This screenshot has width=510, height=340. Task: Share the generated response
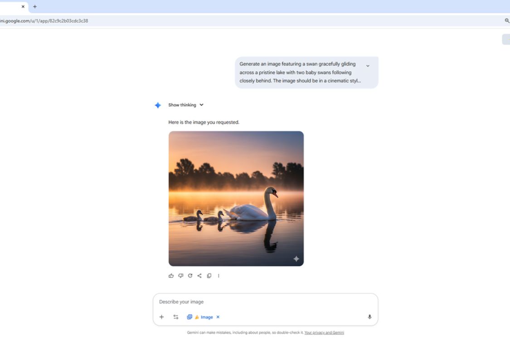[x=199, y=276]
